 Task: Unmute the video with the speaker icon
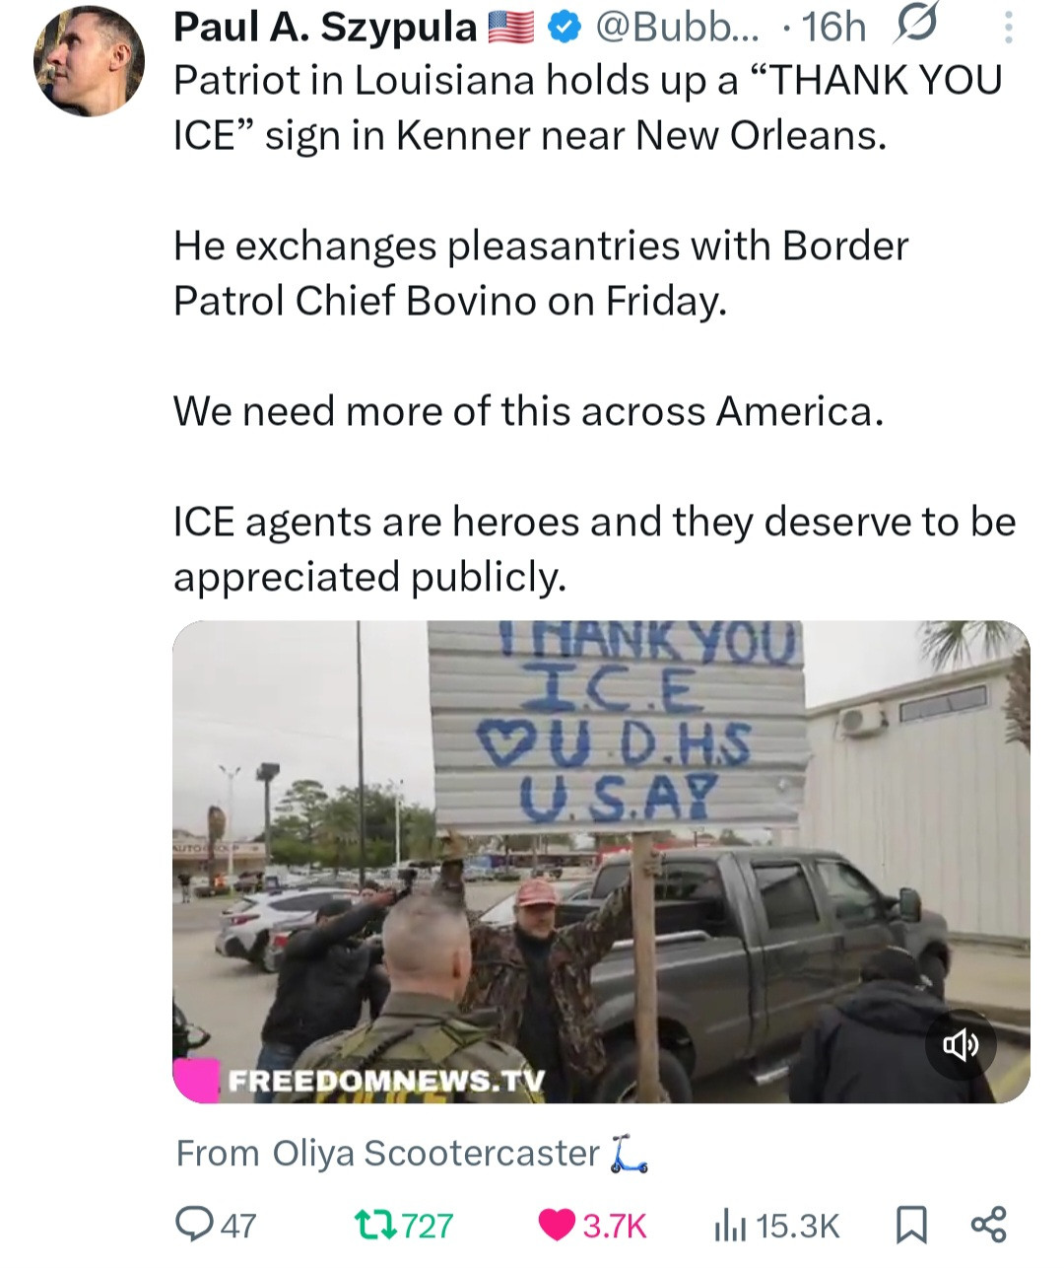[961, 1044]
